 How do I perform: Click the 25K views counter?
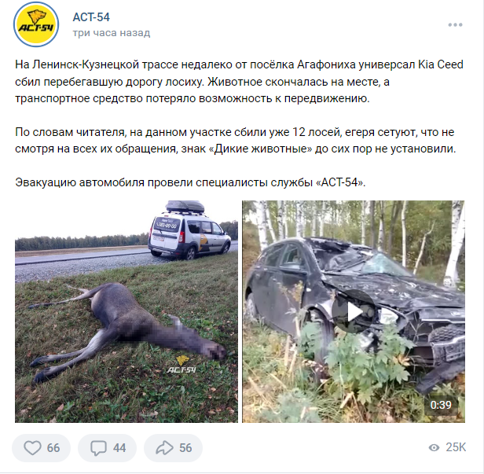coord(456,447)
